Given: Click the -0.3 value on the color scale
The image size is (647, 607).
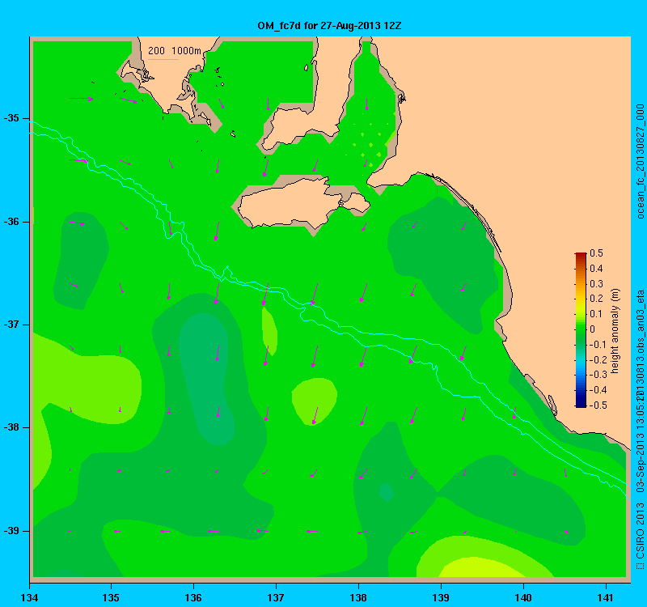Looking at the screenshot, I should coord(598,375).
